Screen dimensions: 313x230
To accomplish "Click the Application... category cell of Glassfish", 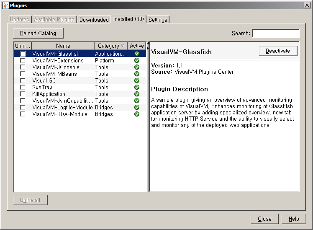I will 110,54.
